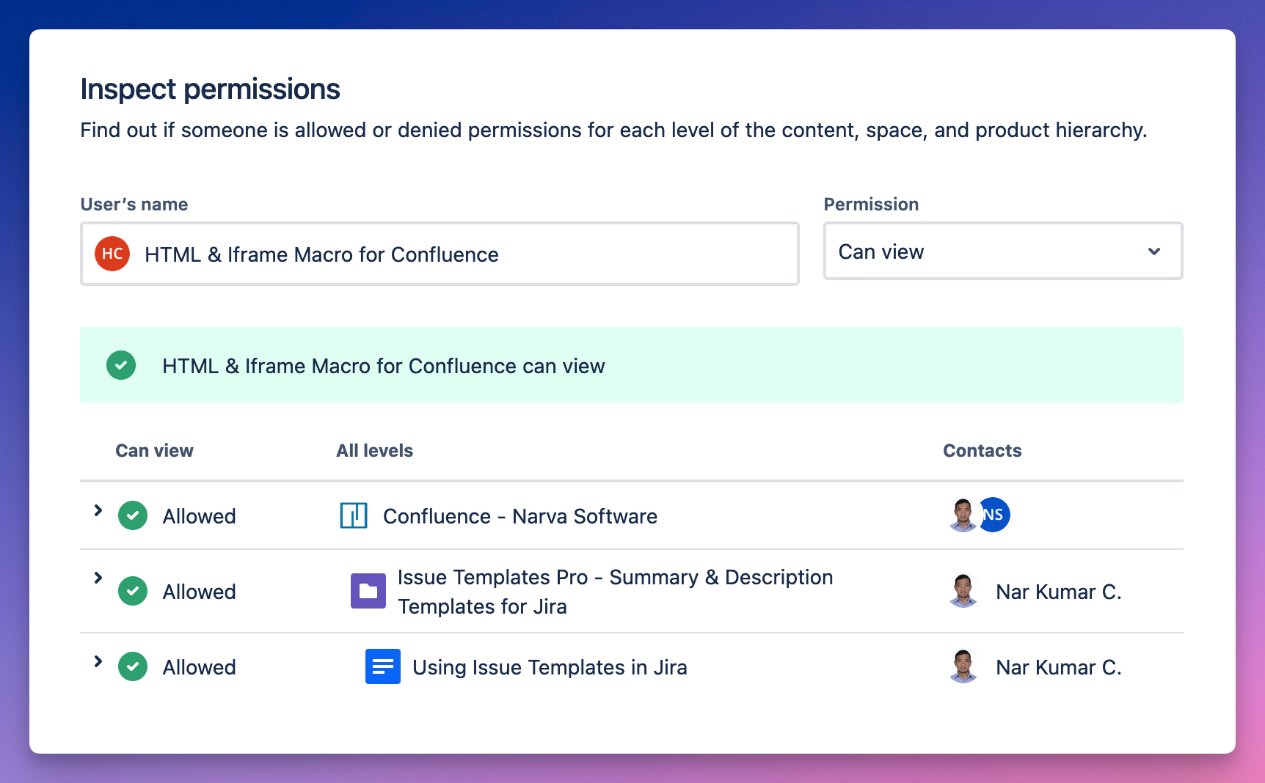The height and width of the screenshot is (783, 1265).
Task: Click the Allowed status toggle for Confluence row
Action: (133, 515)
